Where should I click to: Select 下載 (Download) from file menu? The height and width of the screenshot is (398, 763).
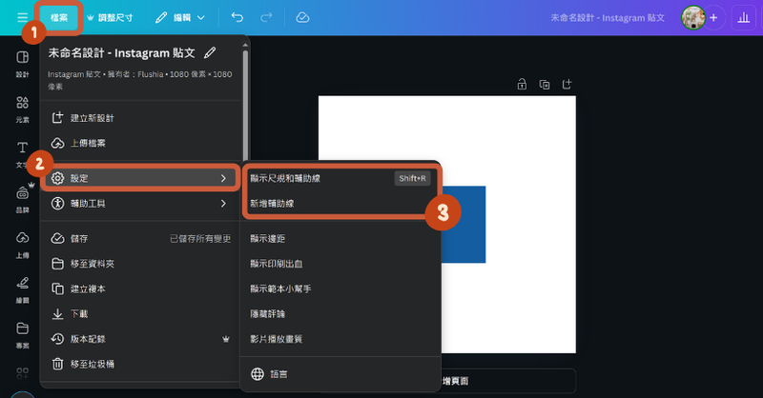pyautogui.click(x=81, y=313)
